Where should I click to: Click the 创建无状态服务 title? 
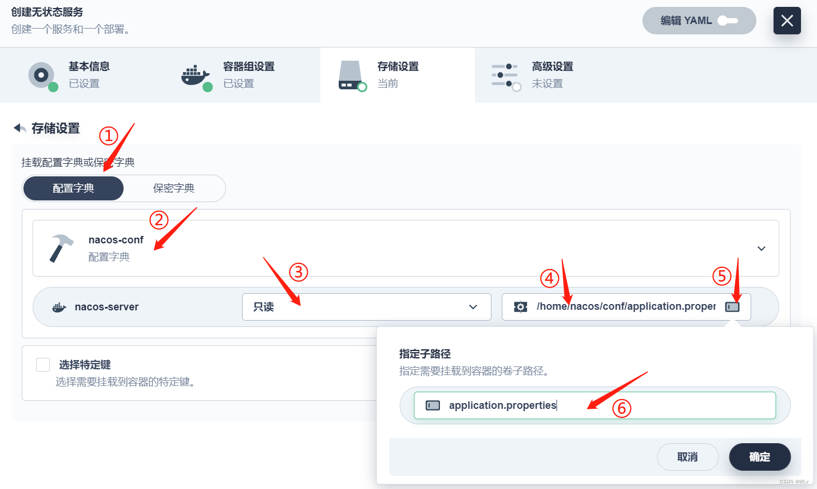[x=47, y=12]
